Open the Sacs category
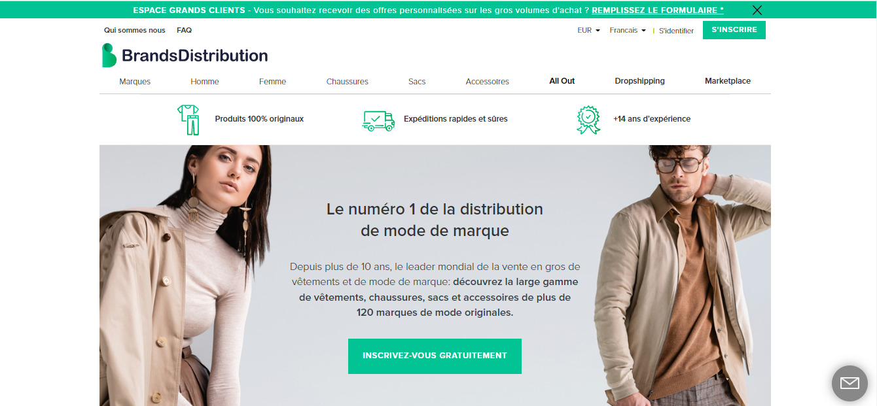Image resolution: width=877 pixels, height=406 pixels. point(417,82)
